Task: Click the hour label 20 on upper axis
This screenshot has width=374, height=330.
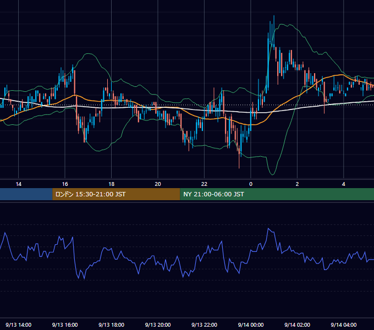Action: pyautogui.click(x=158, y=184)
